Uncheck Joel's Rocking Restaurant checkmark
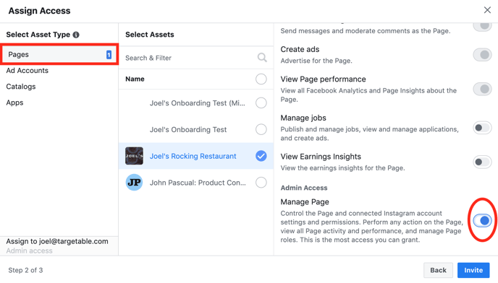The height and width of the screenshot is (283, 498). point(261,156)
